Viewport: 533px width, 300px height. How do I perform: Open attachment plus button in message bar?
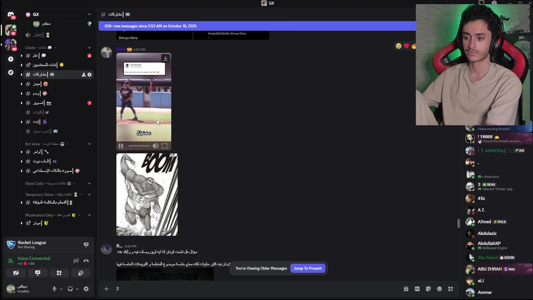click(x=106, y=289)
